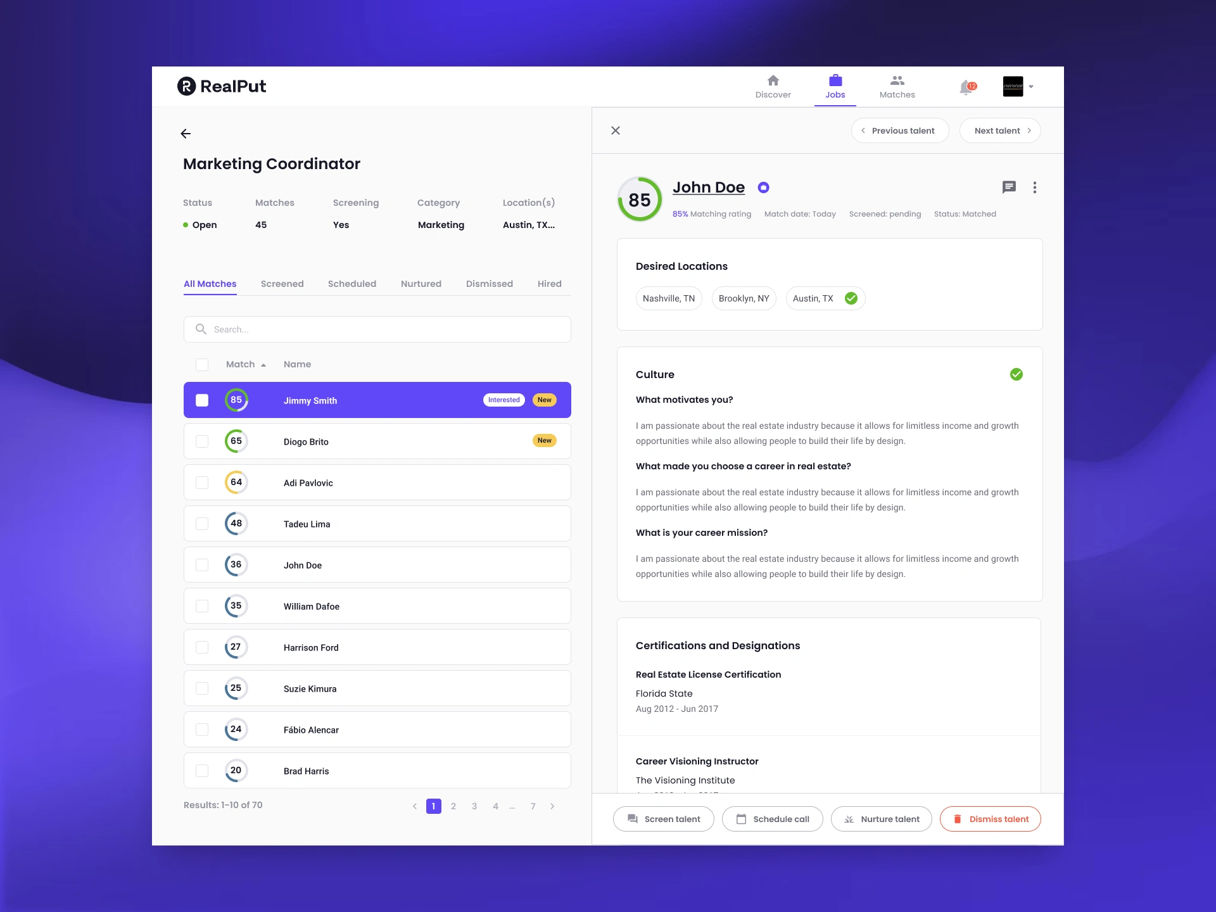Viewport: 1216px width, 912px height.
Task: Open the Dismissed tab
Action: tap(489, 284)
